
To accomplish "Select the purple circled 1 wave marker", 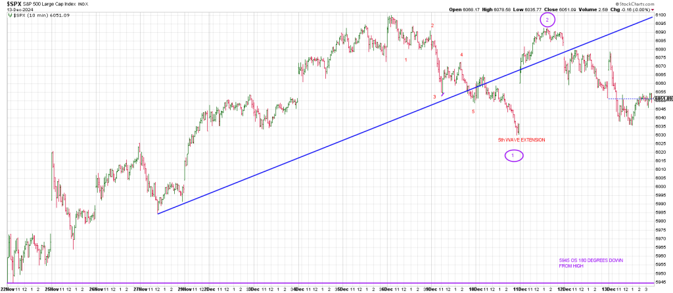I will tap(514, 156).
